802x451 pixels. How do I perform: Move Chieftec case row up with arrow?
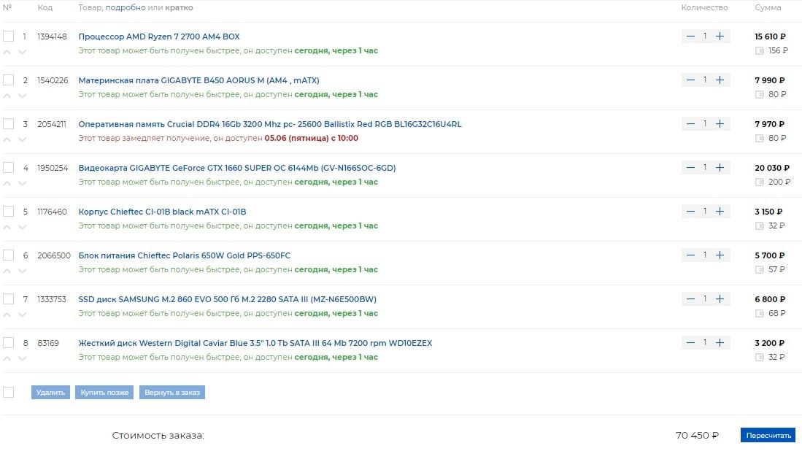pyautogui.click(x=7, y=226)
